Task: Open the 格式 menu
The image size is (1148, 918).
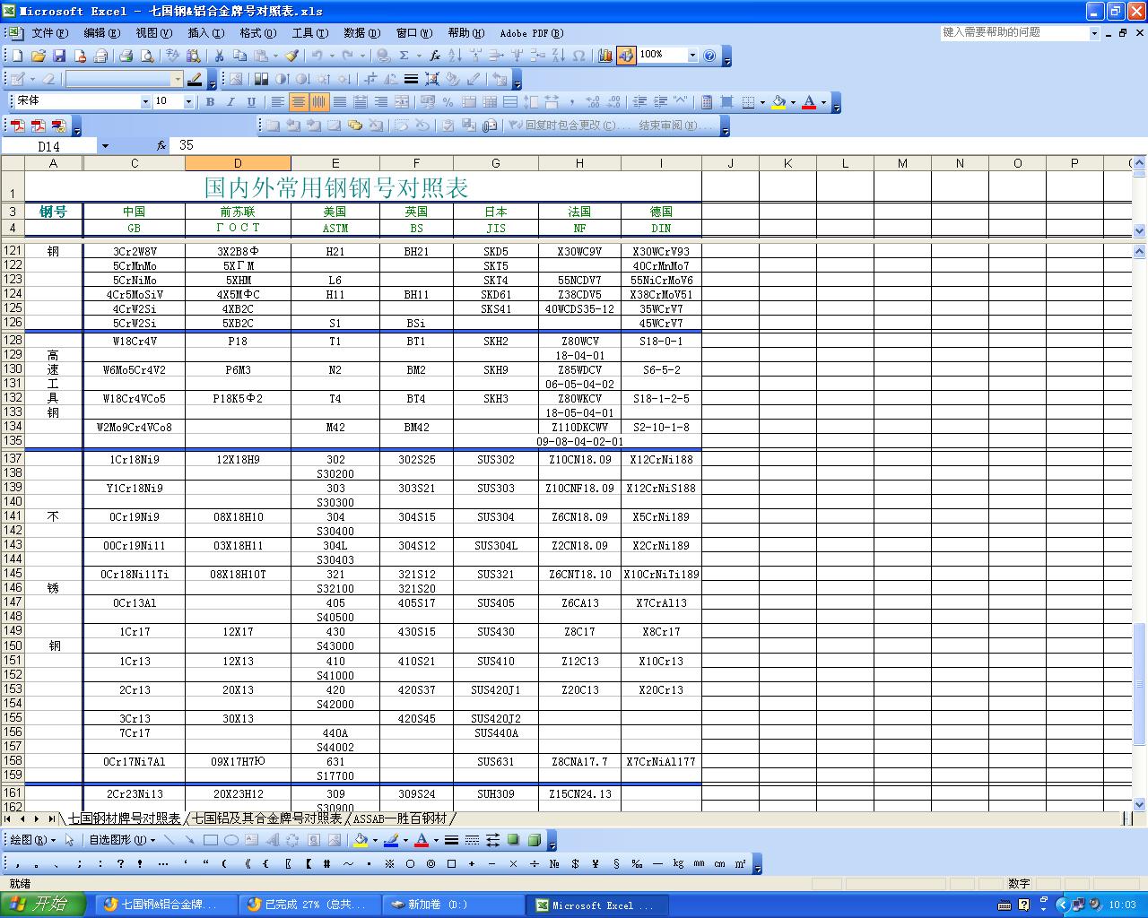Action: click(257, 33)
